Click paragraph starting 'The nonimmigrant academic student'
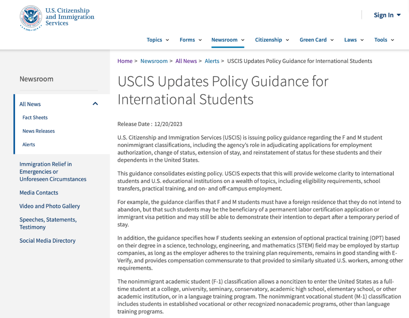Viewport: 409px width, 318px height. [x=259, y=297]
